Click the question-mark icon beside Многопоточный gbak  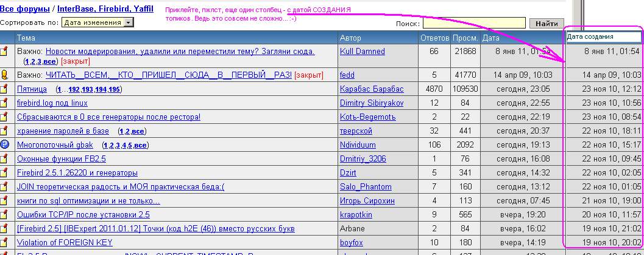(x=4, y=144)
